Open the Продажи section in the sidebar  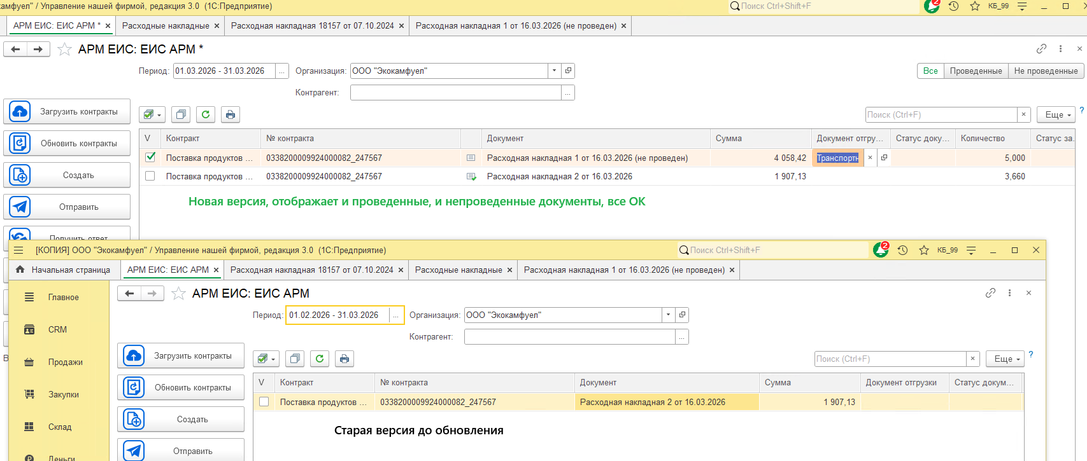65,362
